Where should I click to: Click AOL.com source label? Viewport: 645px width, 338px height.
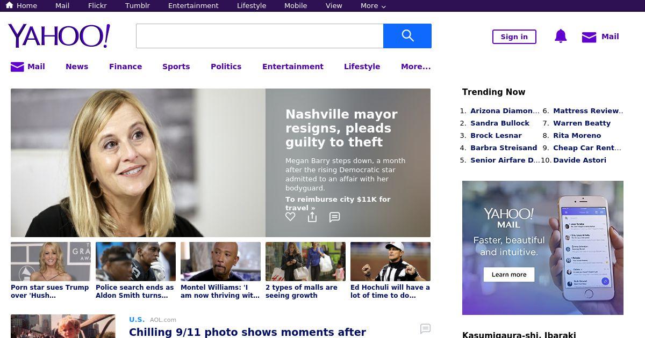[x=163, y=320]
